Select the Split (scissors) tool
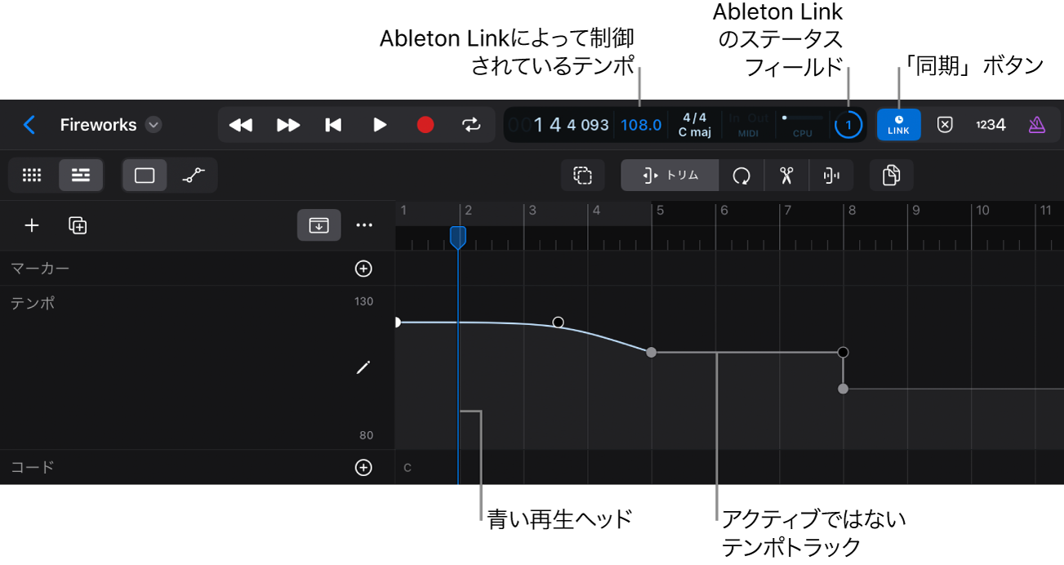This screenshot has width=1064, height=565. 786,175
